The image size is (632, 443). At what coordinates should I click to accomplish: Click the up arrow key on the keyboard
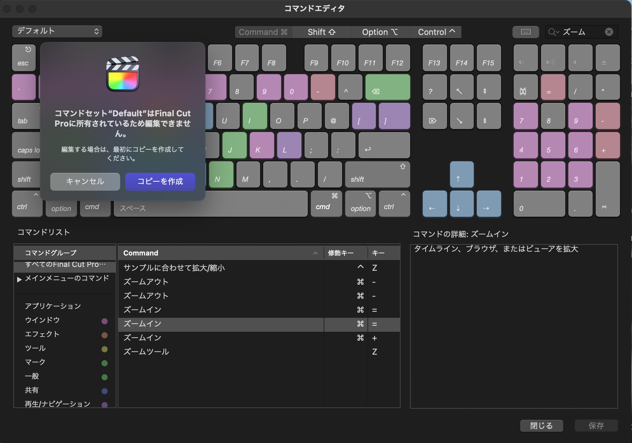point(462,174)
